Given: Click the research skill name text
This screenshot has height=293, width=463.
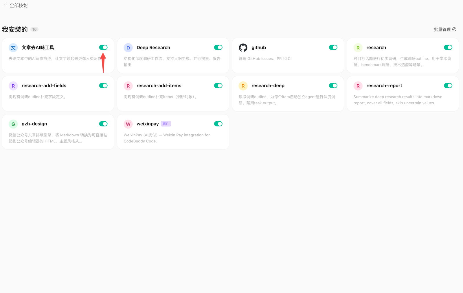Looking at the screenshot, I should (376, 48).
